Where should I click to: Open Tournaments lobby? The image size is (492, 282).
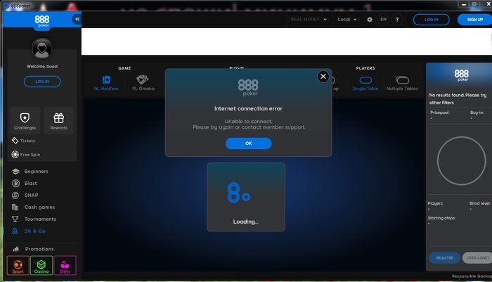click(34, 219)
